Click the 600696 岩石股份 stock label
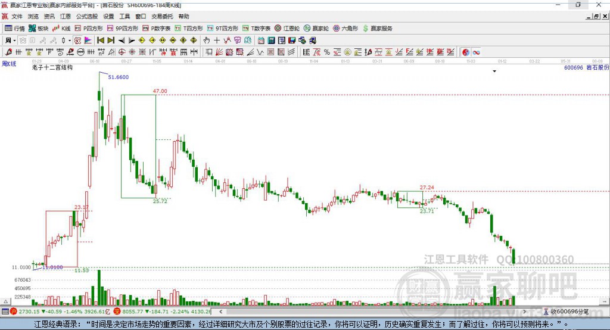This screenshot has width=610, height=330. point(586,67)
